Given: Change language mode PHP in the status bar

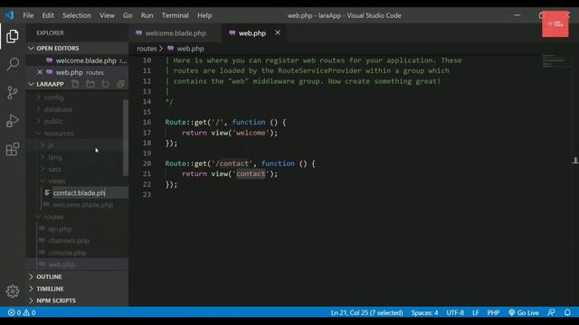Looking at the screenshot, I should point(493,312).
